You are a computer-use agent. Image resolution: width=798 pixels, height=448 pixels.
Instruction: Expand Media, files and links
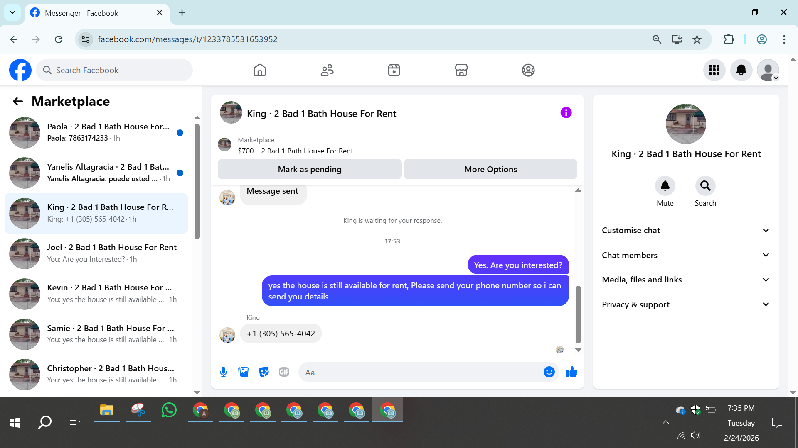pyautogui.click(x=686, y=280)
